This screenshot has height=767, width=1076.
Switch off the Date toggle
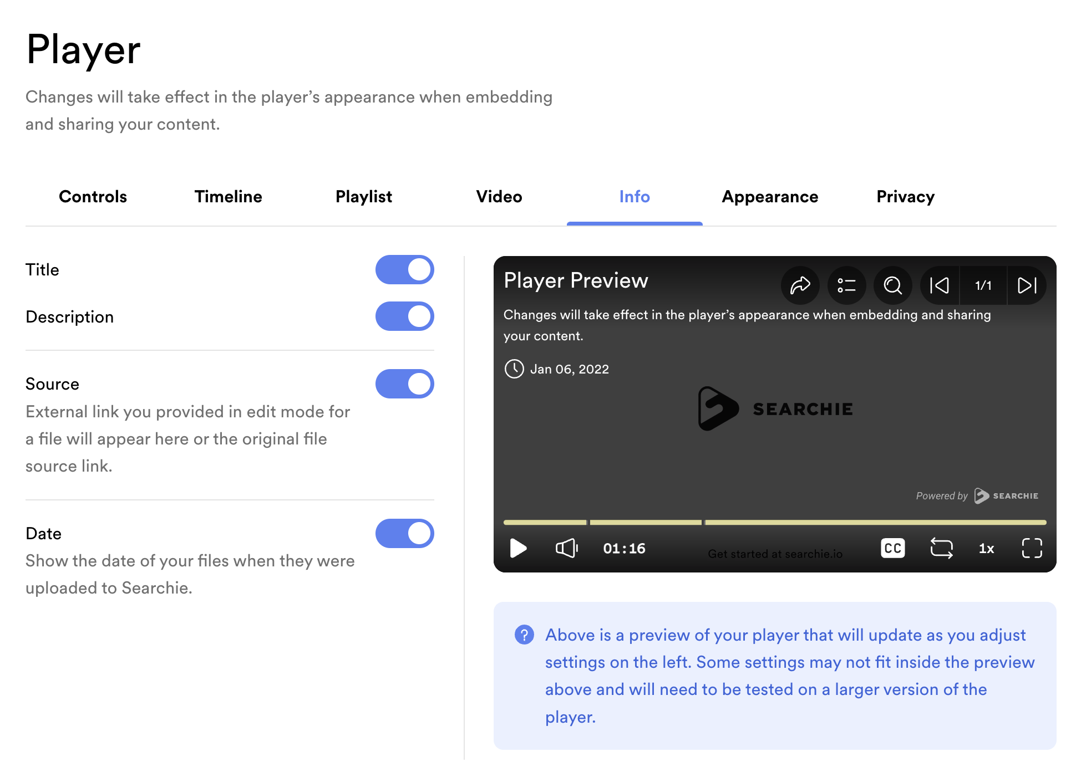pos(405,534)
